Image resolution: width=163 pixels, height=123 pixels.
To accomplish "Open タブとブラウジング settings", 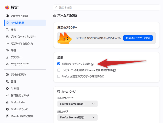I will (25, 64).
